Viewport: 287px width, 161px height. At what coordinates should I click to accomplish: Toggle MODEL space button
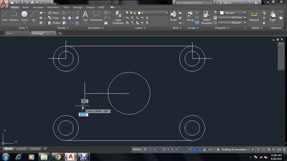tap(137, 149)
